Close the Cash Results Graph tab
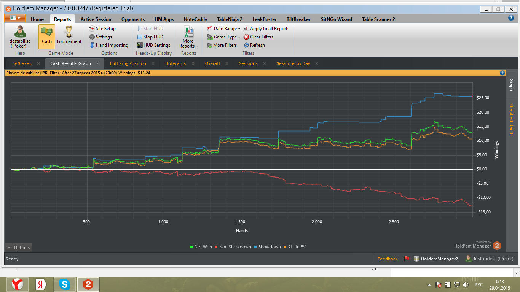The height and width of the screenshot is (292, 520). click(x=98, y=63)
